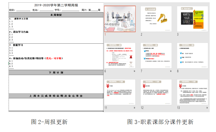Image resolution: width=216 pixels, height=132 pixels.
Task: Select the slide 12 thumbnail
Action: pos(156,92)
